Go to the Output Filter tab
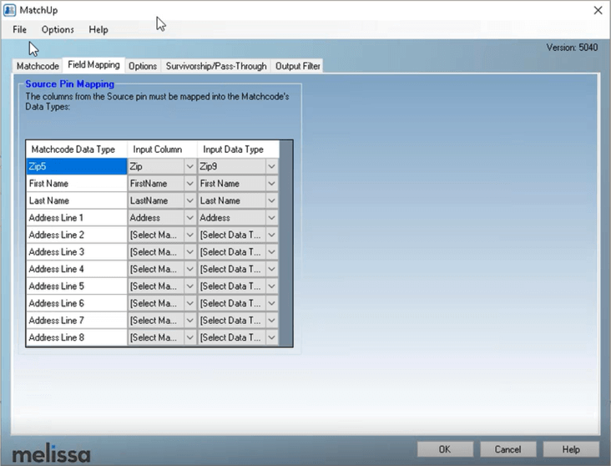 click(x=298, y=66)
